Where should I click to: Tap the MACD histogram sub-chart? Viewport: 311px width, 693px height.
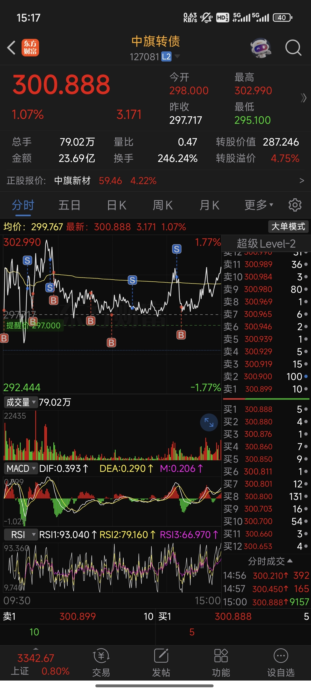[x=112, y=501]
